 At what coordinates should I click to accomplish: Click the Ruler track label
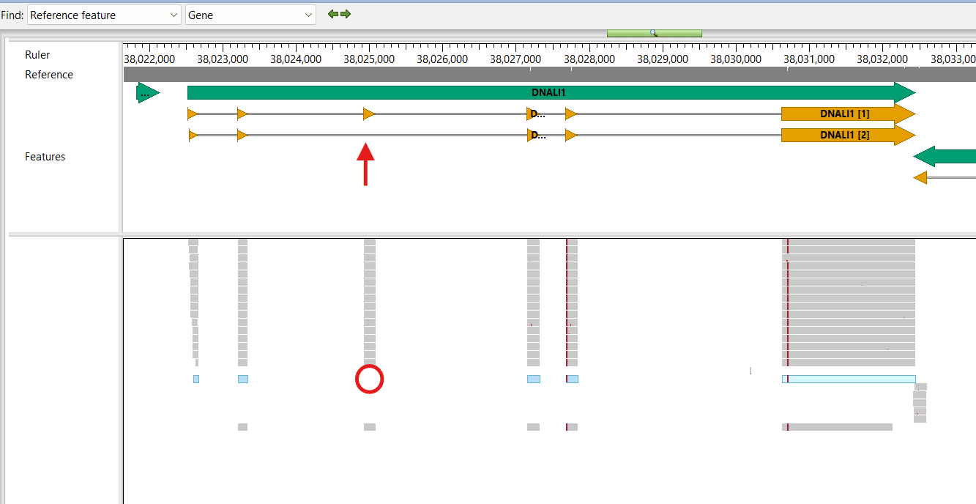[x=37, y=55]
